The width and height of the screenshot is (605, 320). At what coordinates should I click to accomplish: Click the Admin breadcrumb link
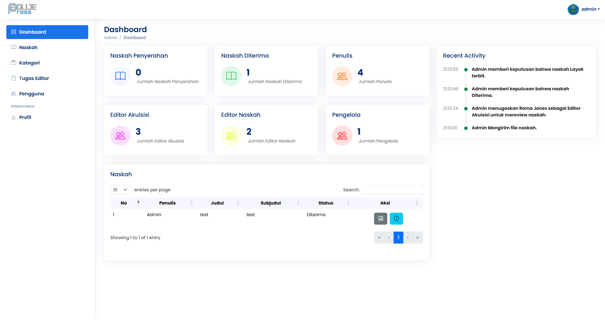(x=111, y=37)
